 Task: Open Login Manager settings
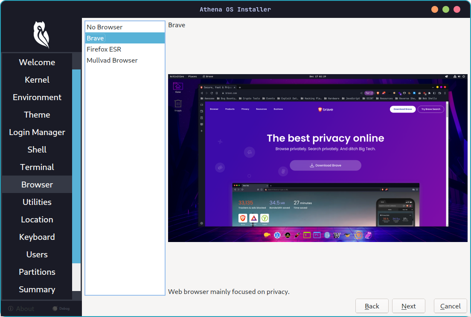point(37,132)
